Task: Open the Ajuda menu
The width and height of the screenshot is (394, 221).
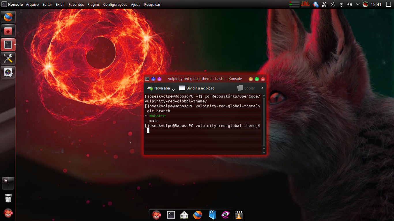Action: [x=136, y=4]
